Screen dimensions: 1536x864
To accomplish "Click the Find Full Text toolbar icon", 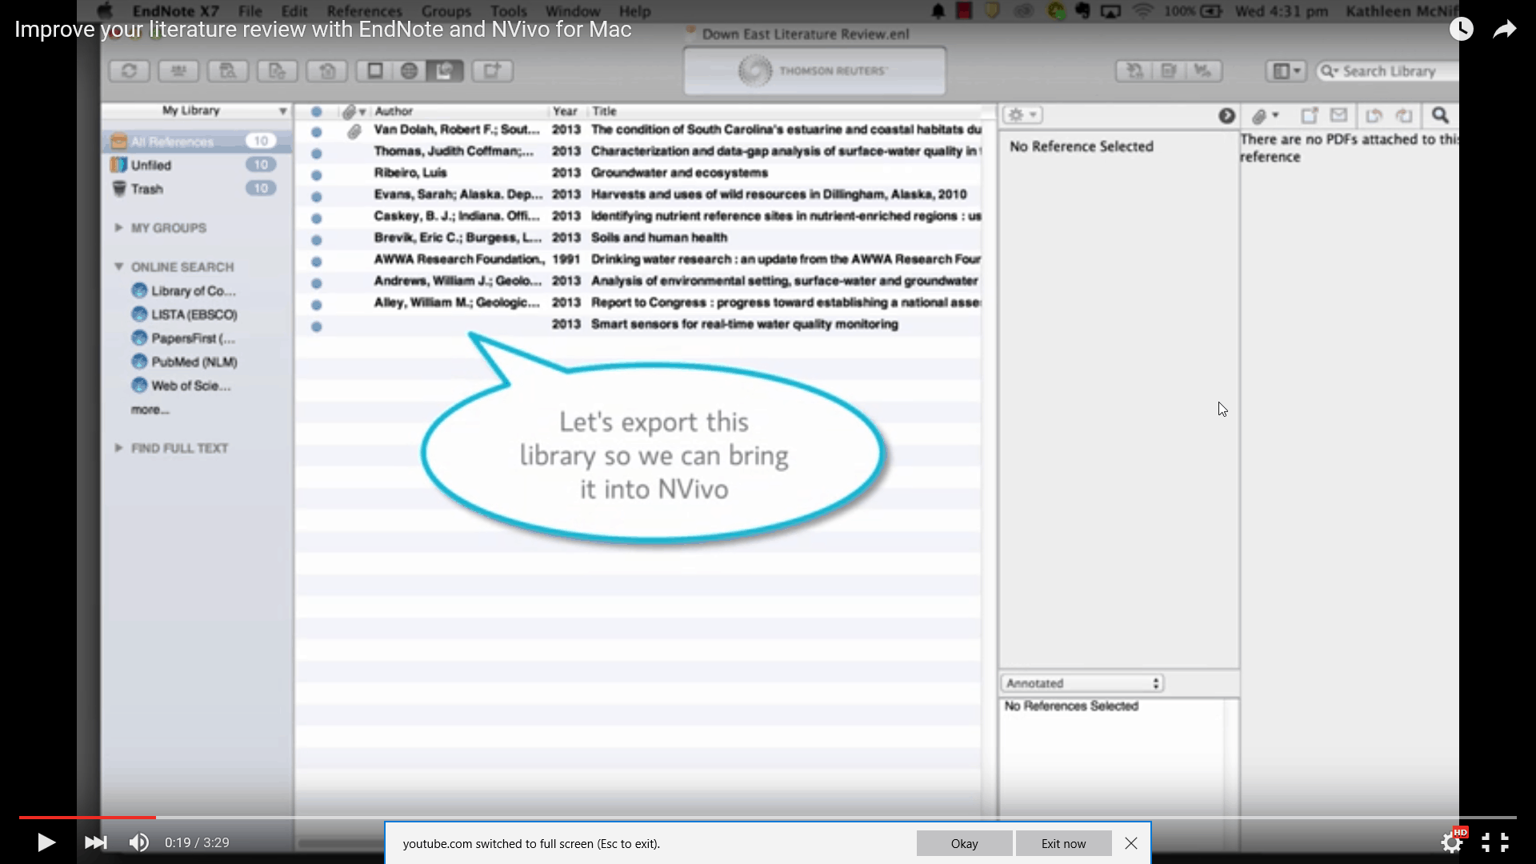I will pos(228,71).
